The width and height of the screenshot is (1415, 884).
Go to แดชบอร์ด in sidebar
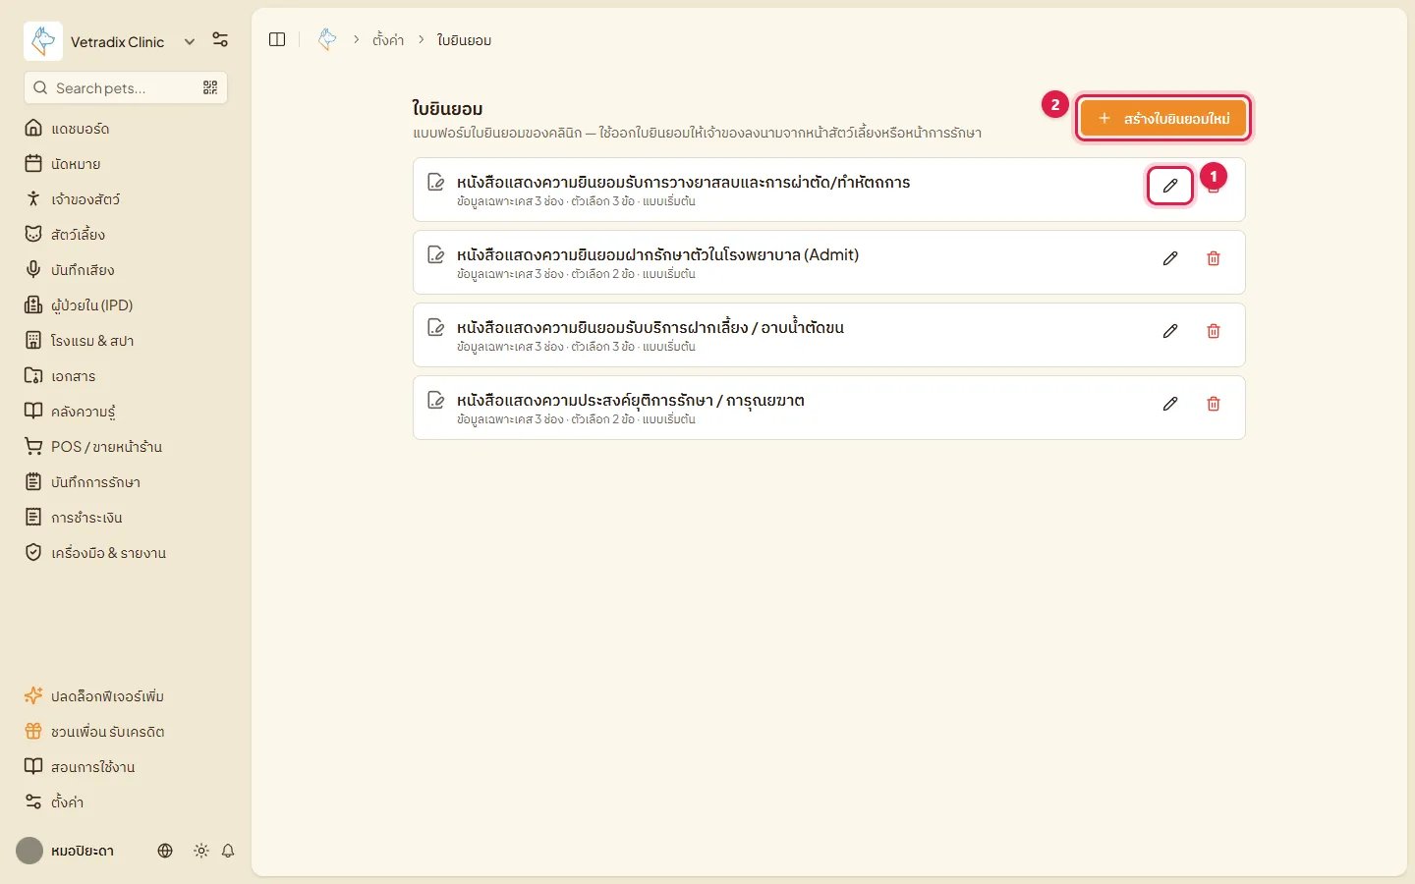[x=126, y=129]
